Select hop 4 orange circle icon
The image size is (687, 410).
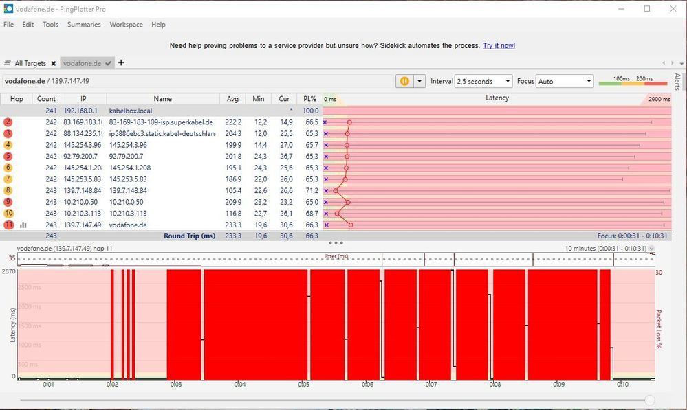[x=8, y=145]
